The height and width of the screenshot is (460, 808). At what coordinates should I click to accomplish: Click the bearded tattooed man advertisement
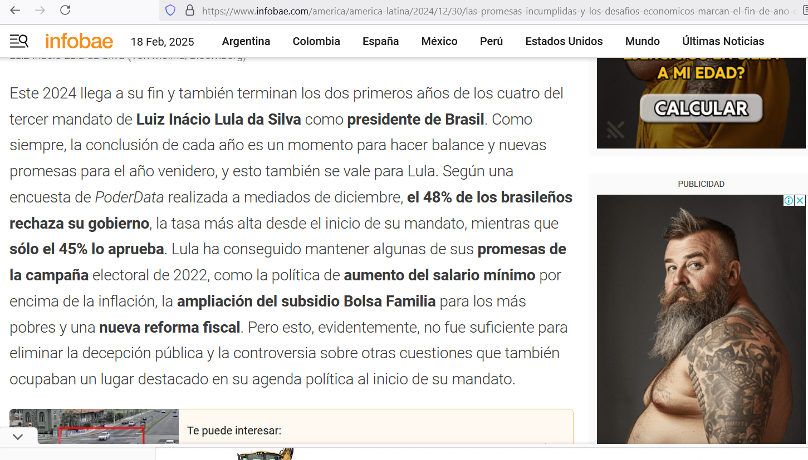[701, 319]
